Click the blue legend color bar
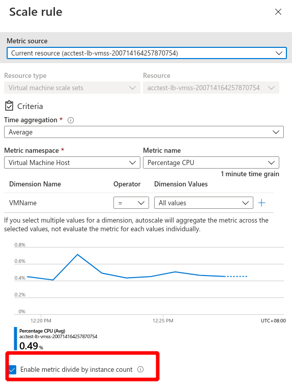Image resolution: width=292 pixels, height=382 pixels. click(x=16, y=339)
